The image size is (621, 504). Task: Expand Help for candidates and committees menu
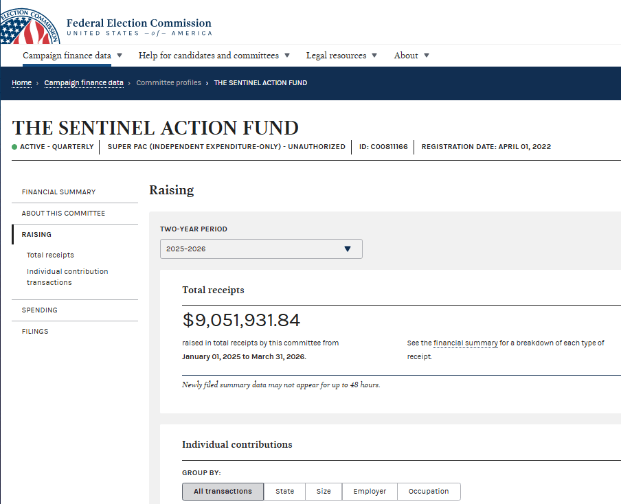click(x=214, y=56)
